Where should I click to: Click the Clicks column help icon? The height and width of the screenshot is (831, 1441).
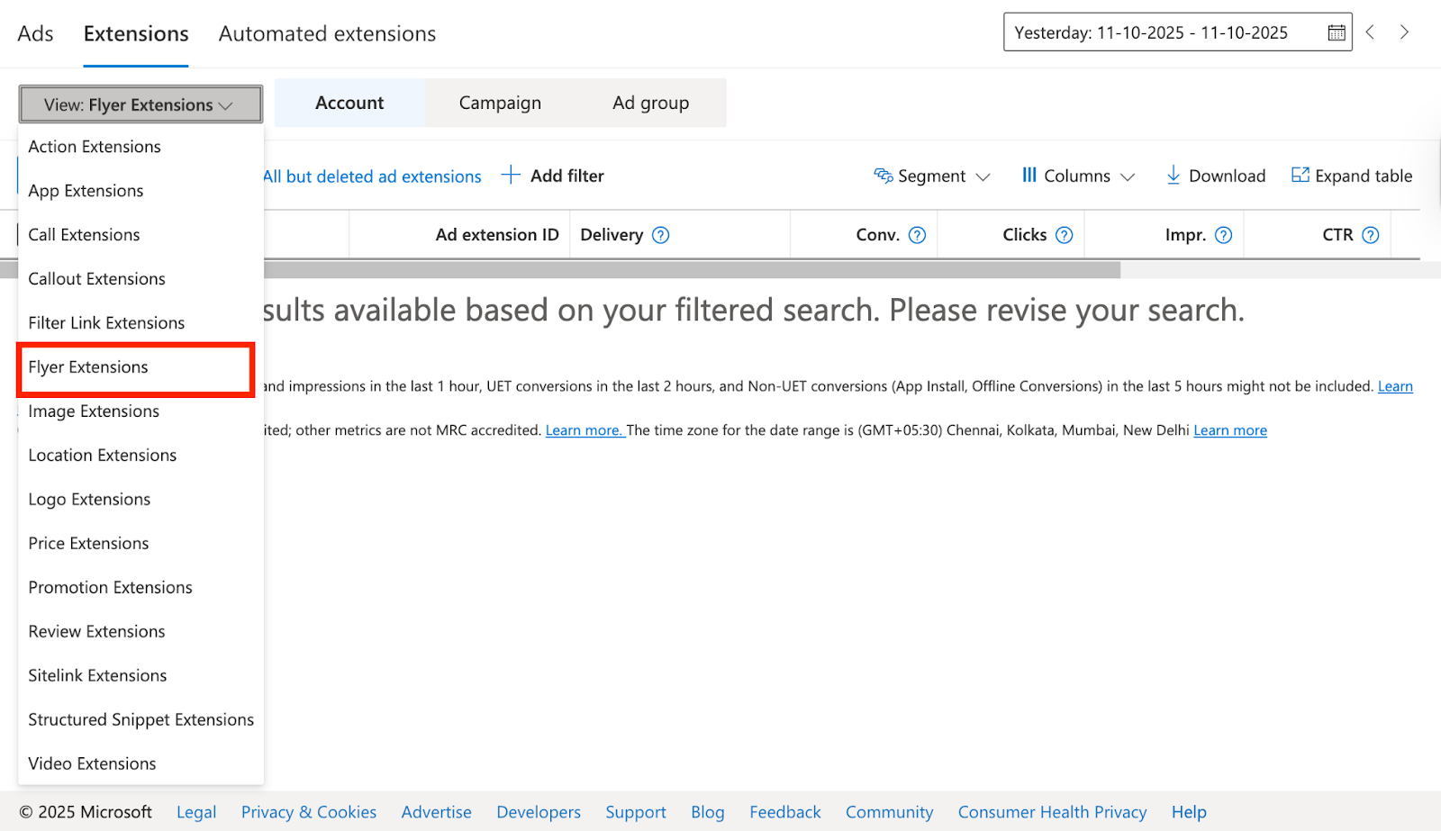point(1064,235)
